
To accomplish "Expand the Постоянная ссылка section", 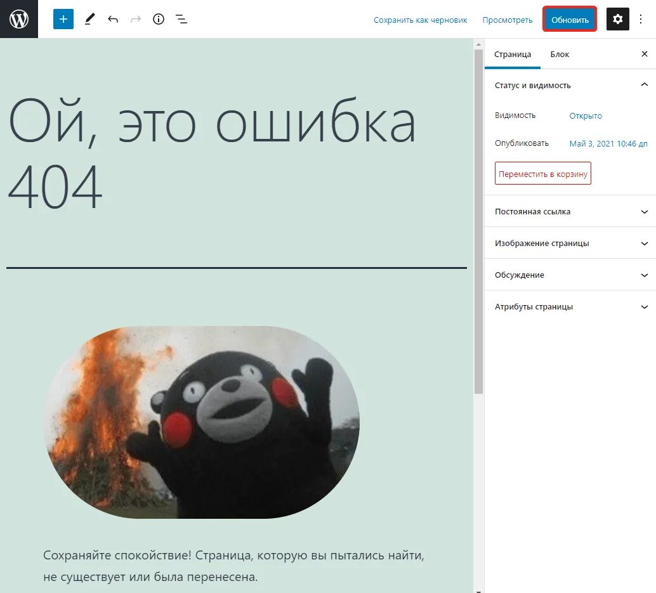I will click(x=570, y=212).
